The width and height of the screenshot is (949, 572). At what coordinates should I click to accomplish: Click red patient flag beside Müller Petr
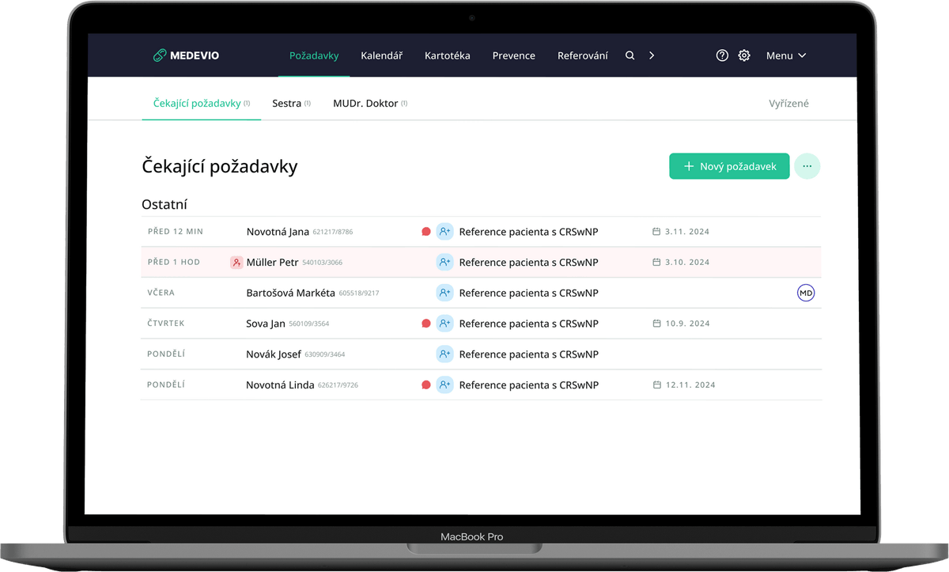[236, 263]
